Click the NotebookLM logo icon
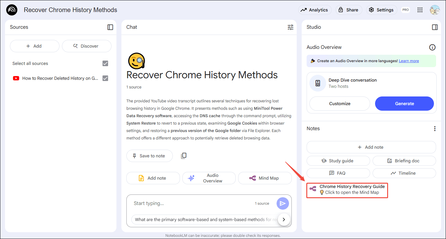Image resolution: width=446 pixels, height=239 pixels. (x=12, y=10)
